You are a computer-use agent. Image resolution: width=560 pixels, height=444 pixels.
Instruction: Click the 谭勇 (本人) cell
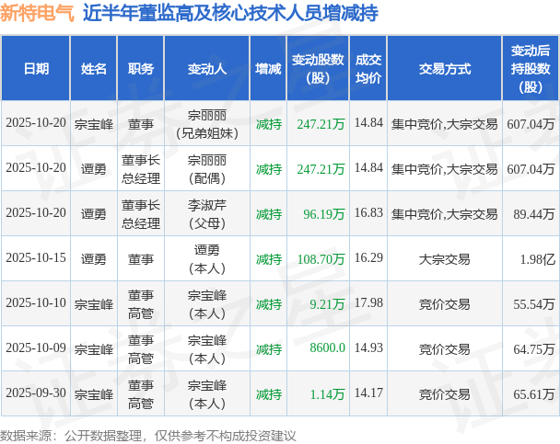tap(207, 259)
